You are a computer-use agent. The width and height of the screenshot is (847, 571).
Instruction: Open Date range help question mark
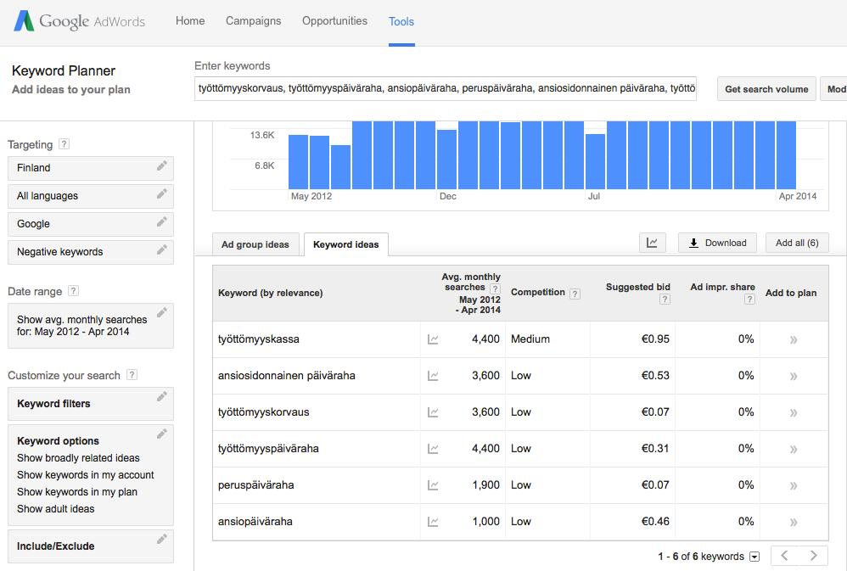click(74, 291)
